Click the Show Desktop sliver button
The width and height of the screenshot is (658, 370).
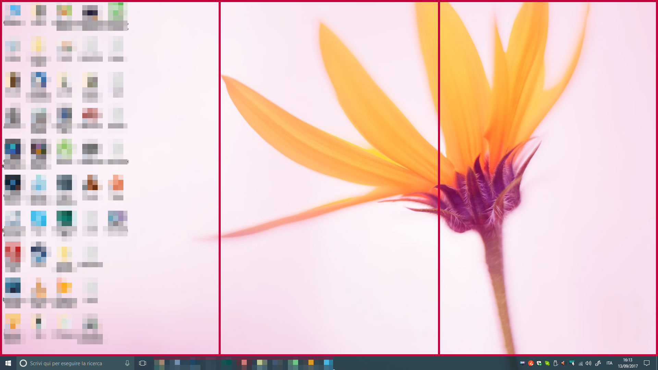coord(657,363)
